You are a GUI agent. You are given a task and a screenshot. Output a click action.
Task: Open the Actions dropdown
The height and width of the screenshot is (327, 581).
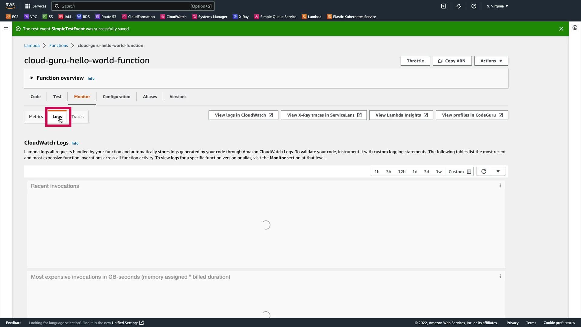491,61
